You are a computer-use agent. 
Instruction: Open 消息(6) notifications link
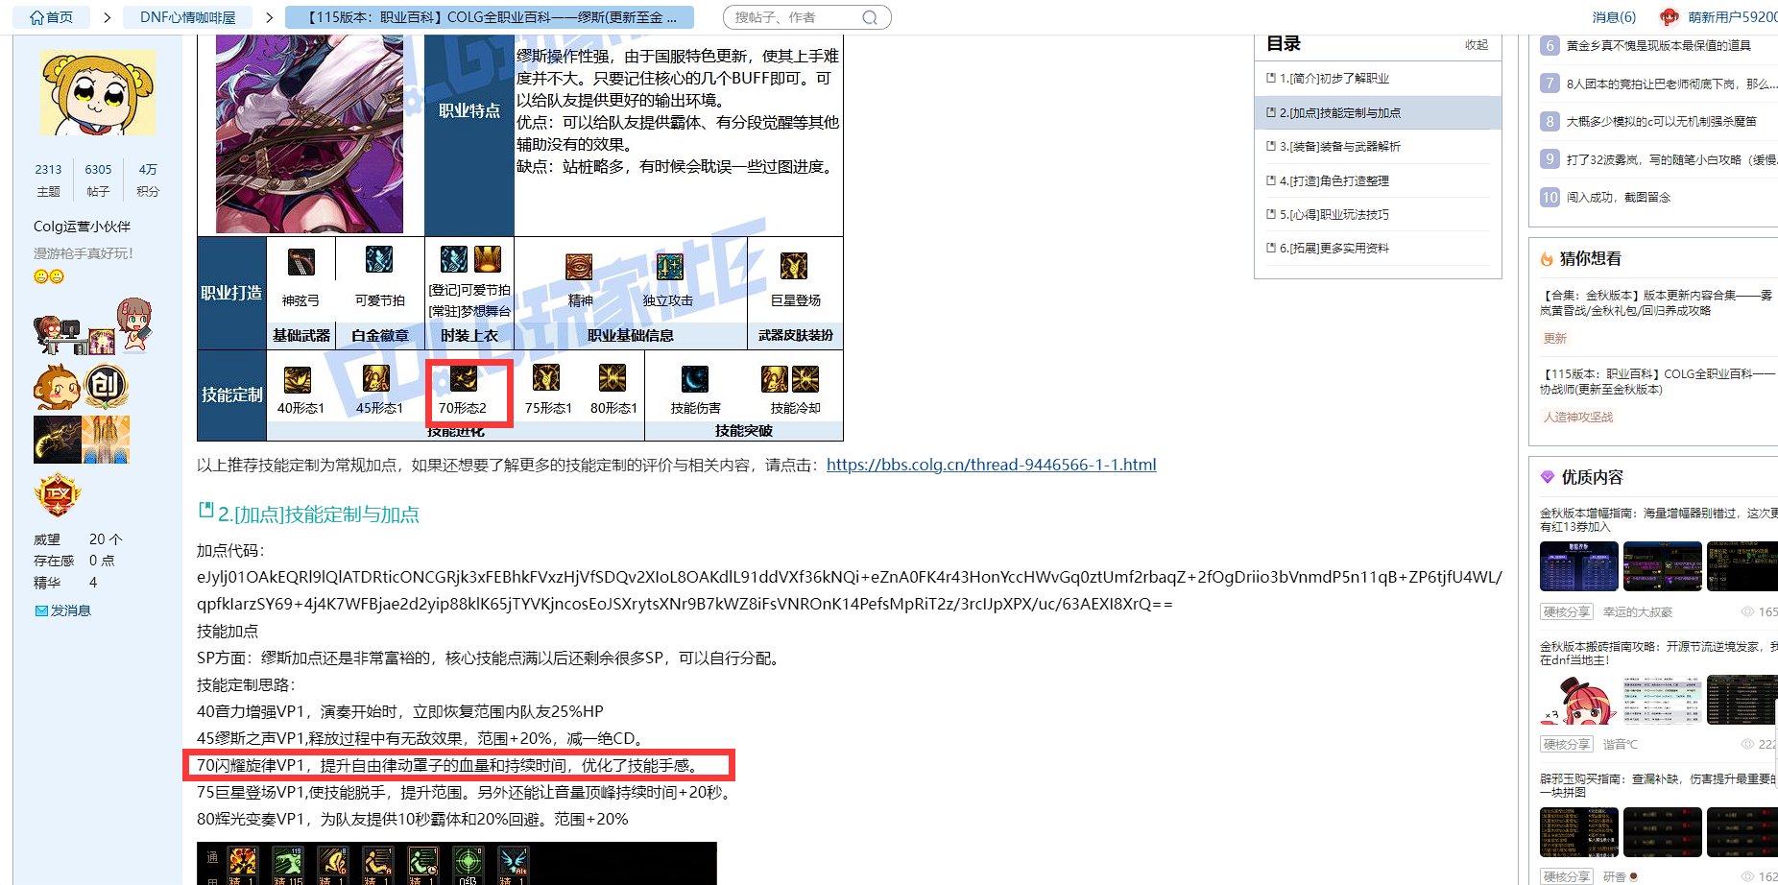pyautogui.click(x=1613, y=17)
